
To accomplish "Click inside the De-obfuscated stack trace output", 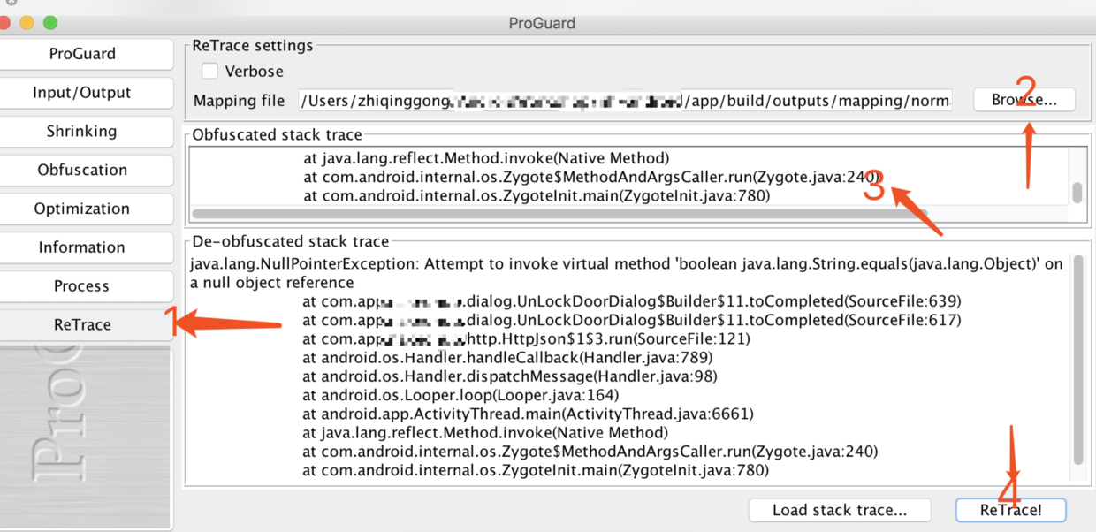I will click(619, 371).
